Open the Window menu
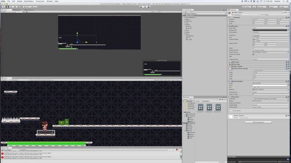291x163 pixels. click(x=50, y=1)
